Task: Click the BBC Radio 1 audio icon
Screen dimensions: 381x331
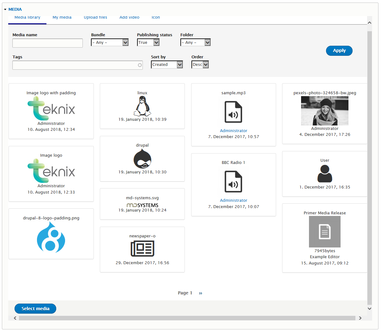Action: tap(233, 182)
